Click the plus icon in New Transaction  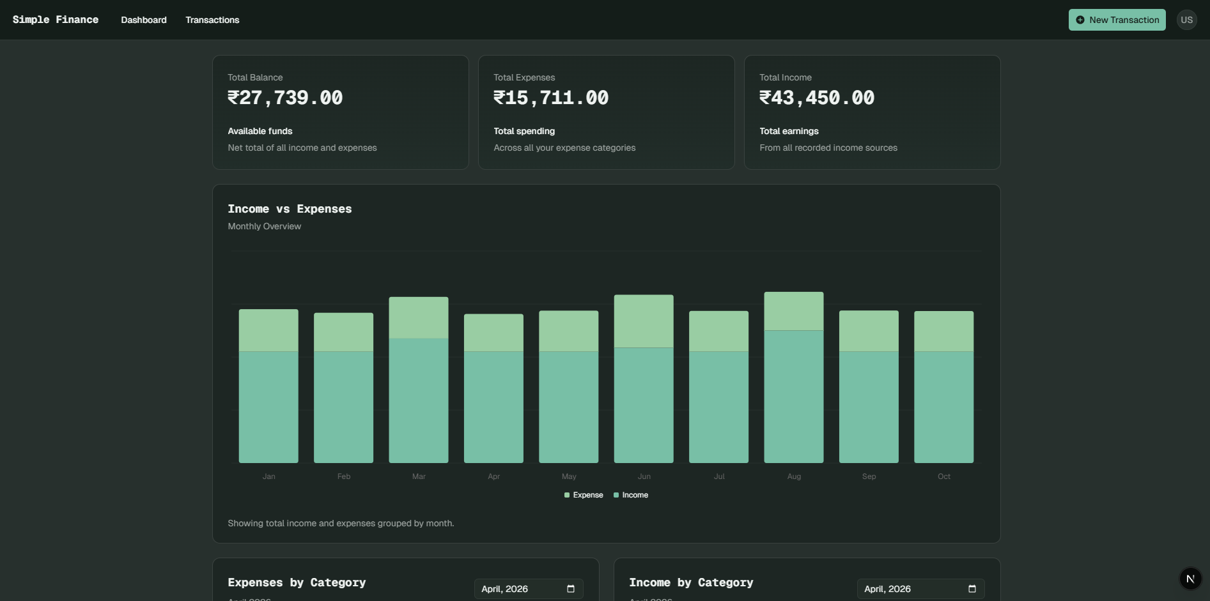pos(1080,20)
